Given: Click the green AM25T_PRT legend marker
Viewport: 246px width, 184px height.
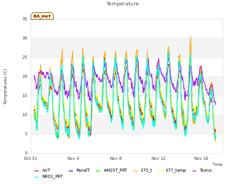Looking at the screenshot, I should (98, 171).
